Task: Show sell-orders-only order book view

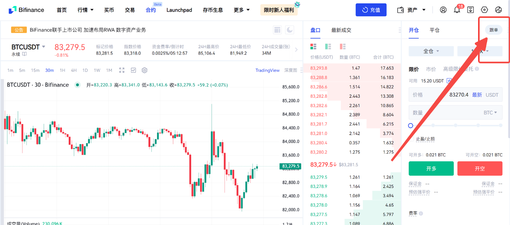Action: pos(343,47)
